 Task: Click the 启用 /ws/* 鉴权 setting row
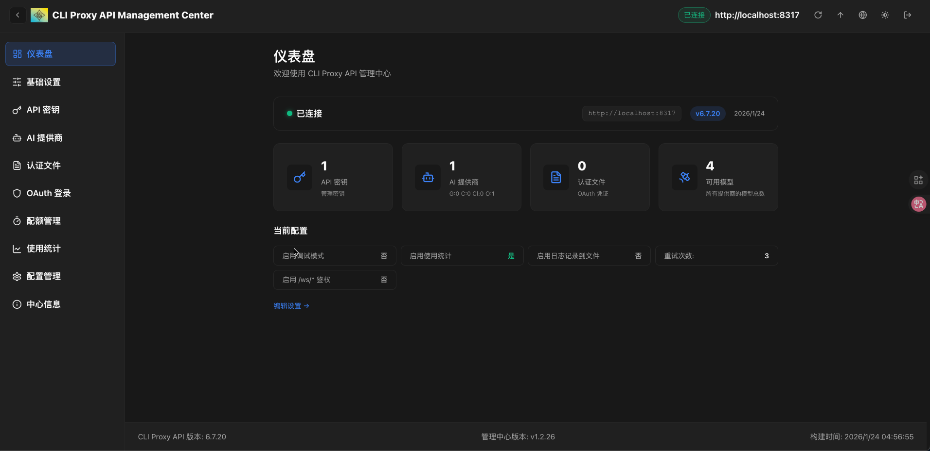[x=335, y=280]
